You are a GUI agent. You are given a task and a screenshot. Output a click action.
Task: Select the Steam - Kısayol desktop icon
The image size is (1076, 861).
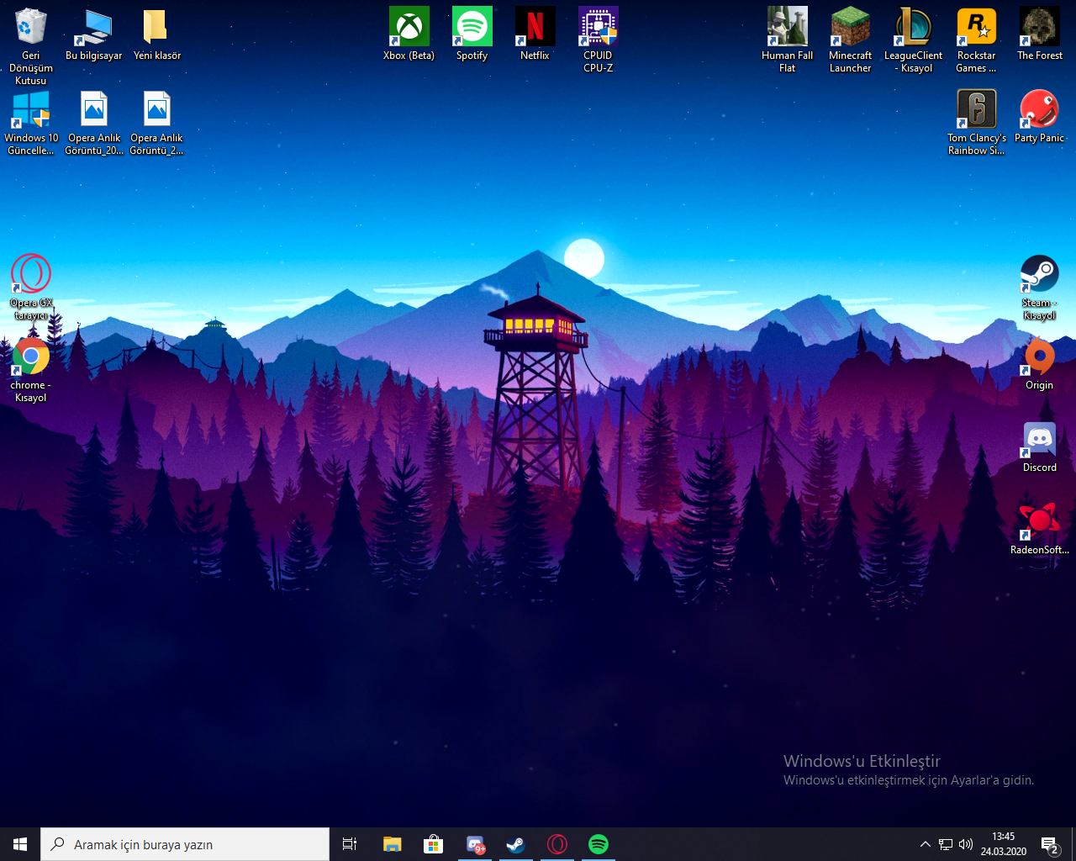pyautogui.click(x=1040, y=288)
